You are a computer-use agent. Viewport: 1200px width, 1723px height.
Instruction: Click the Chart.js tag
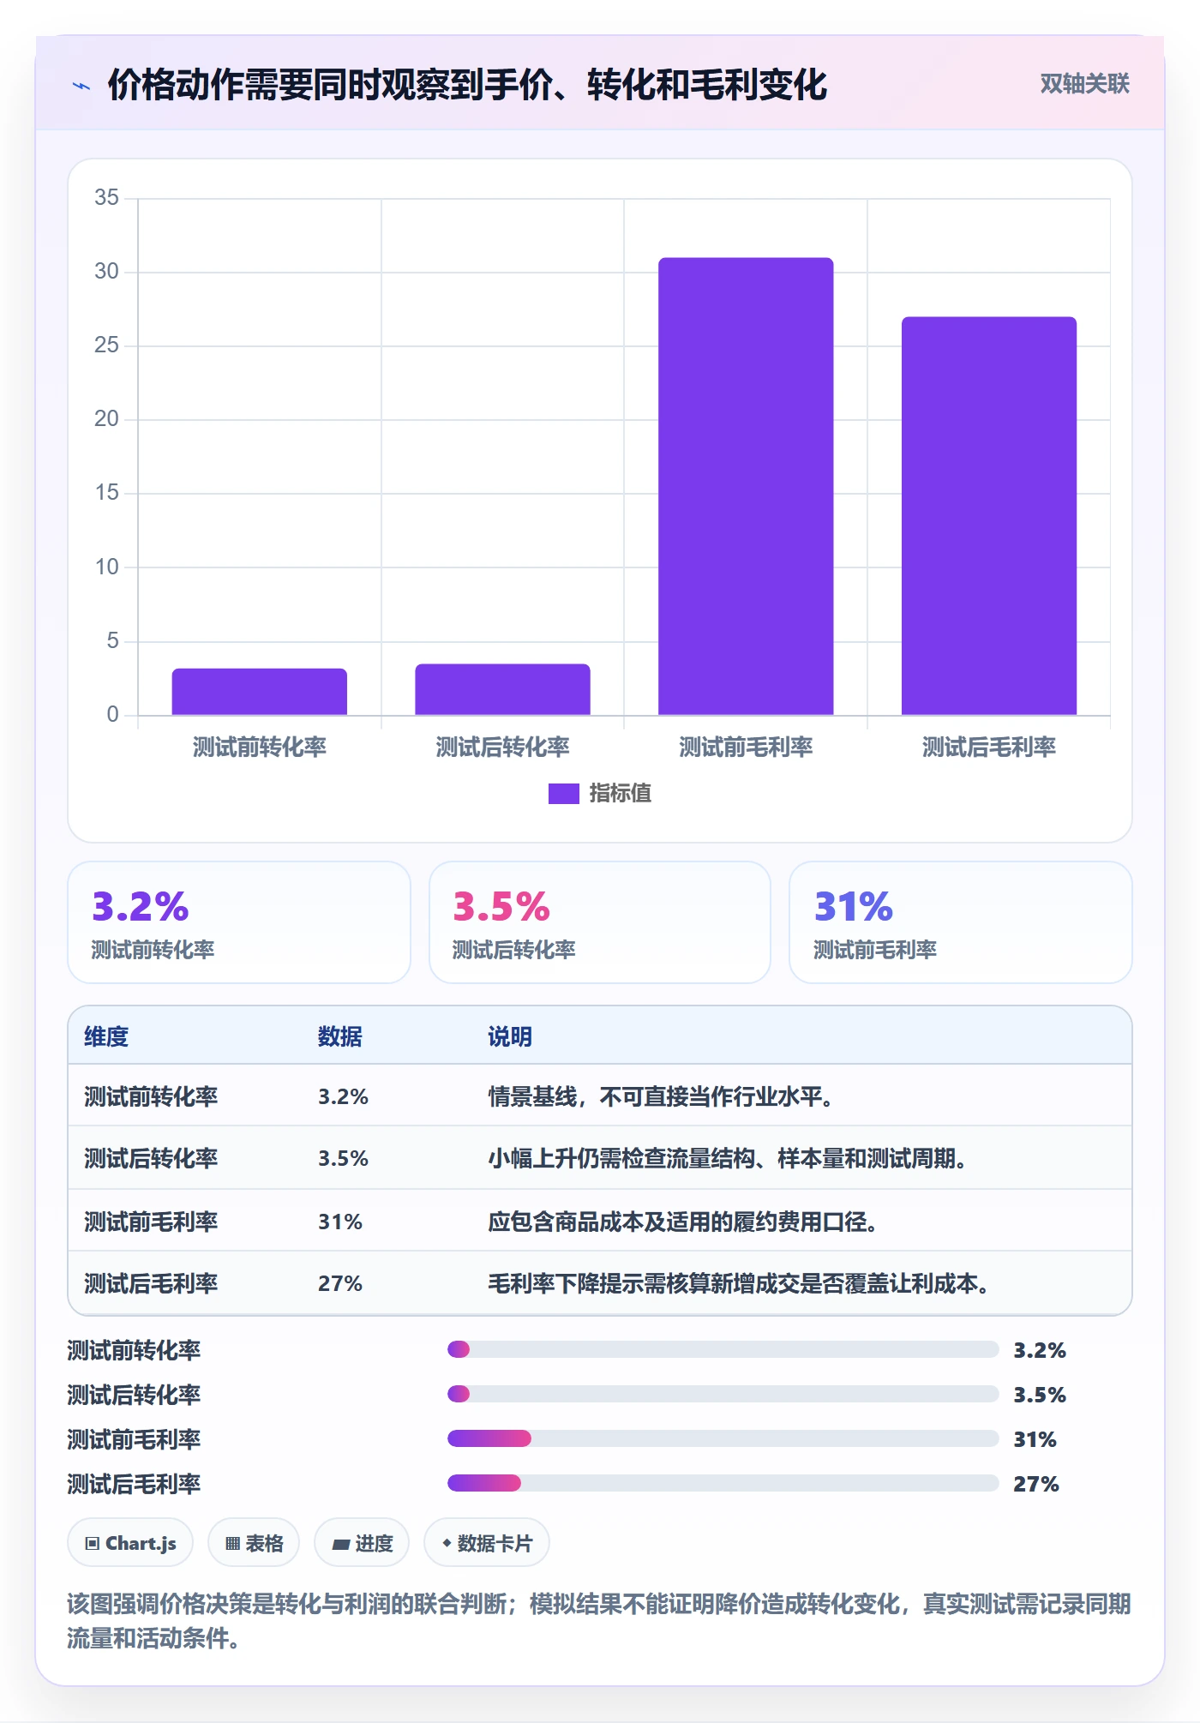click(130, 1543)
